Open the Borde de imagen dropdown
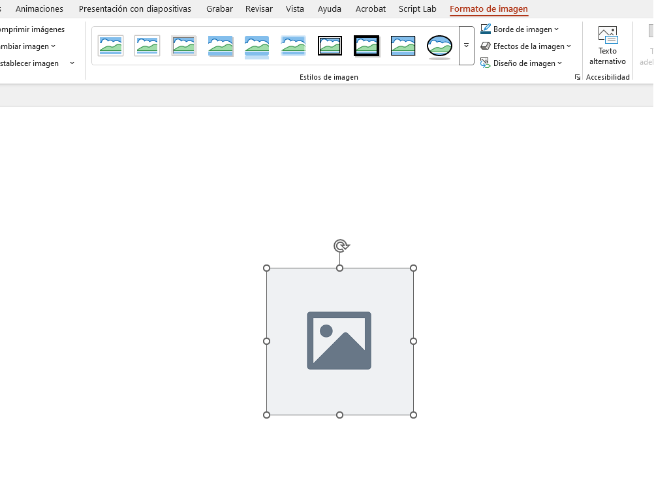 pyautogui.click(x=520, y=29)
